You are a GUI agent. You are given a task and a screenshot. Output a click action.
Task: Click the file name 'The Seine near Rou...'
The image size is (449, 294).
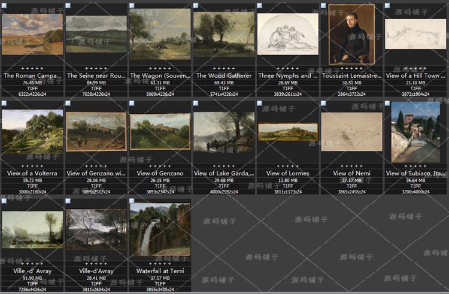96,76
